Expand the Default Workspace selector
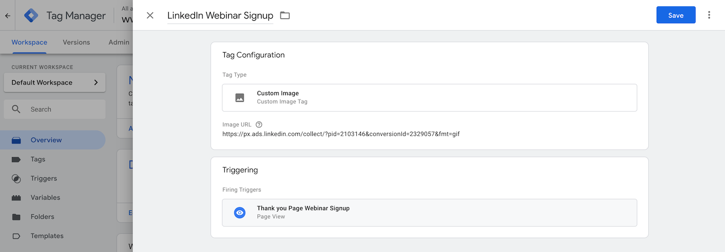 [x=55, y=83]
